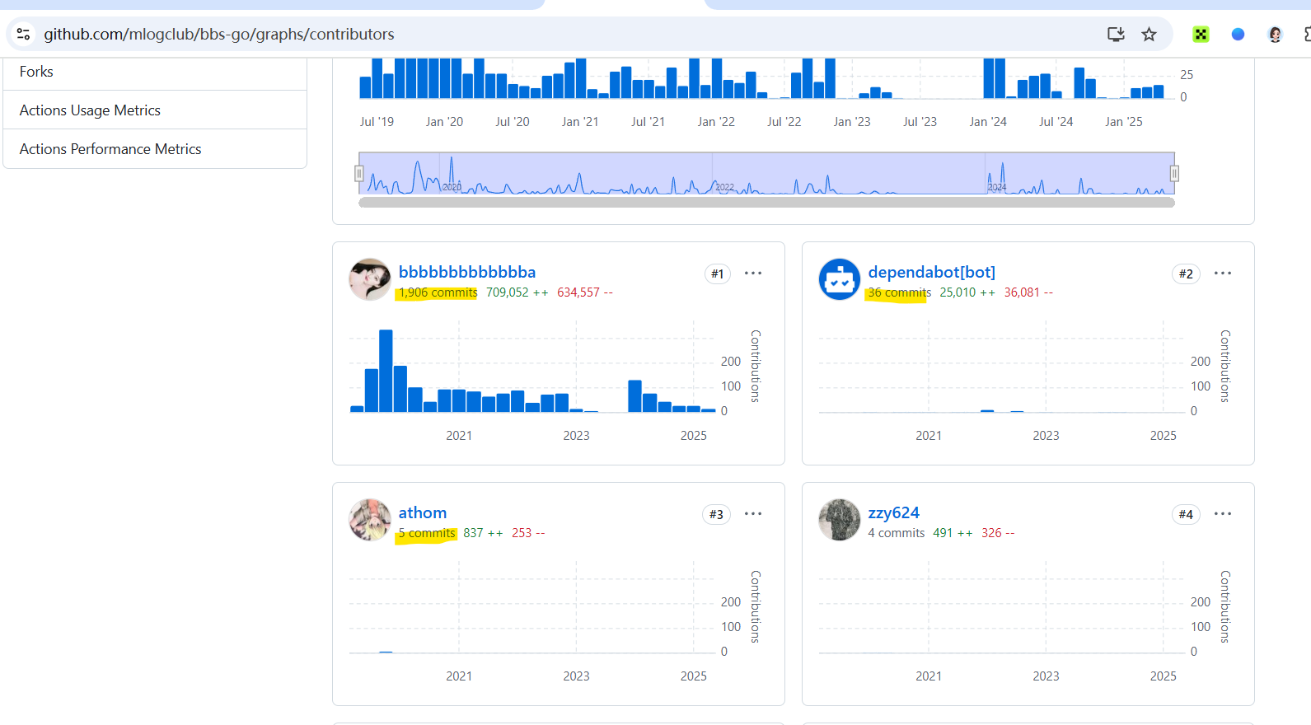Bookmark this page with the star icon
1311x725 pixels.
pos(1149,34)
